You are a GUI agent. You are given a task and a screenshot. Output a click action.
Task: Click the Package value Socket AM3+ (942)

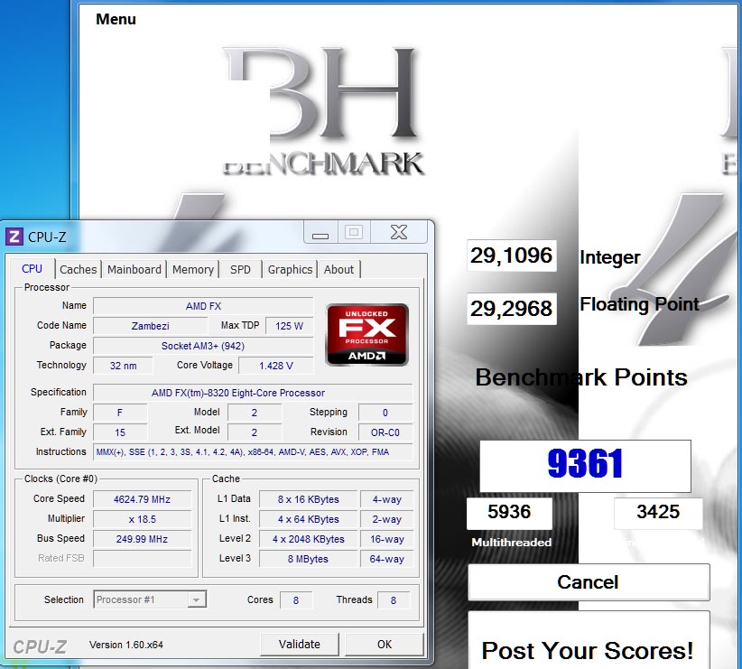tap(203, 346)
